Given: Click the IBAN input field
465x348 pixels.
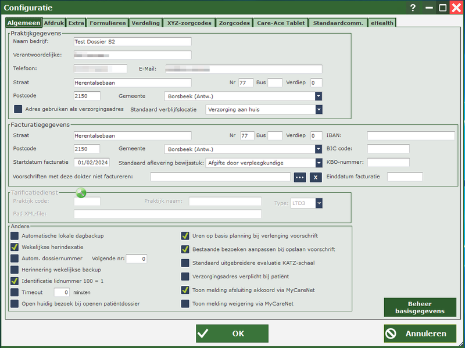Looking at the screenshot, I should 410,136.
